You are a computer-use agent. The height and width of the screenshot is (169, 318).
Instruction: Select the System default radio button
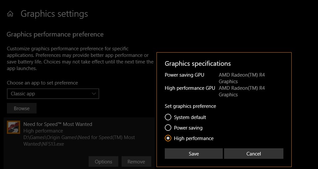pos(168,117)
